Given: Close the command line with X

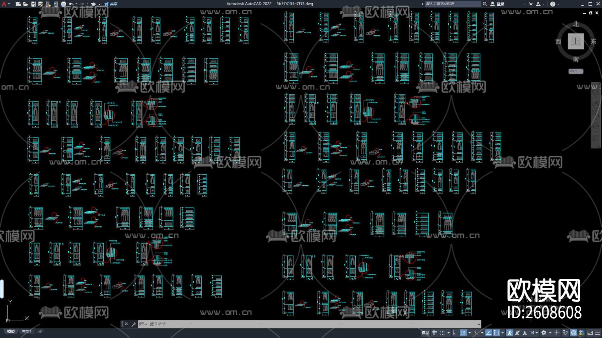Looking at the screenshot, I should [x=126, y=324].
